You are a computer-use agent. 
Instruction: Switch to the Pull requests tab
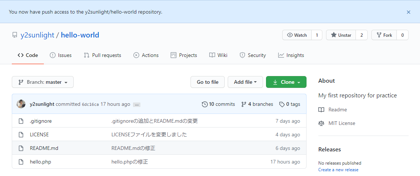coord(102,55)
